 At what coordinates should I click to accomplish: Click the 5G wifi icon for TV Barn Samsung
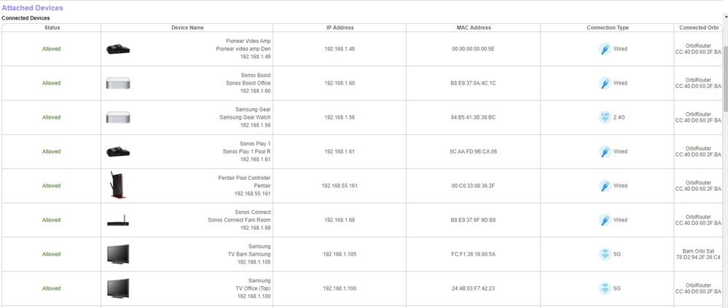604,254
